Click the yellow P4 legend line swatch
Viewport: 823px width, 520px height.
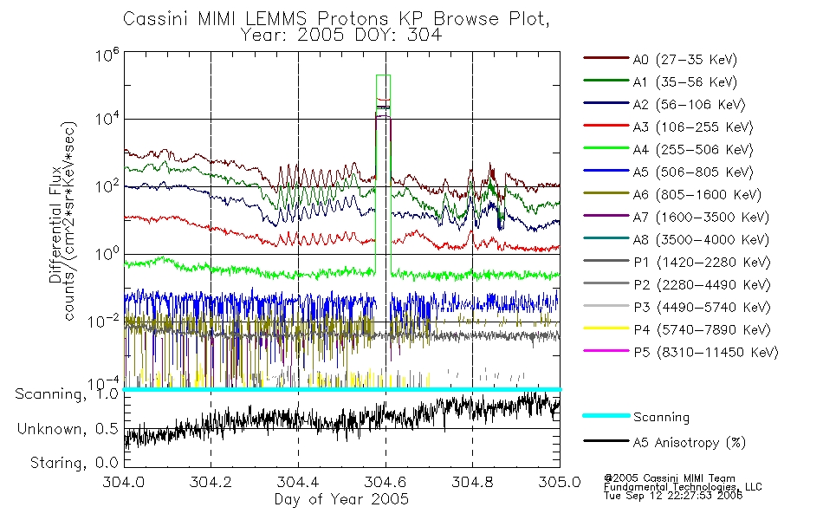(606, 328)
